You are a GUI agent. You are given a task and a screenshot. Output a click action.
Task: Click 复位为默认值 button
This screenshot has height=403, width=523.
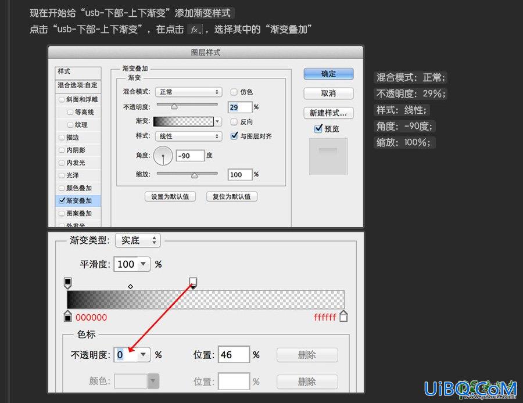(x=232, y=197)
